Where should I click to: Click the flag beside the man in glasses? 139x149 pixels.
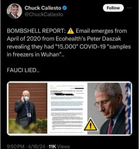pos(128,108)
